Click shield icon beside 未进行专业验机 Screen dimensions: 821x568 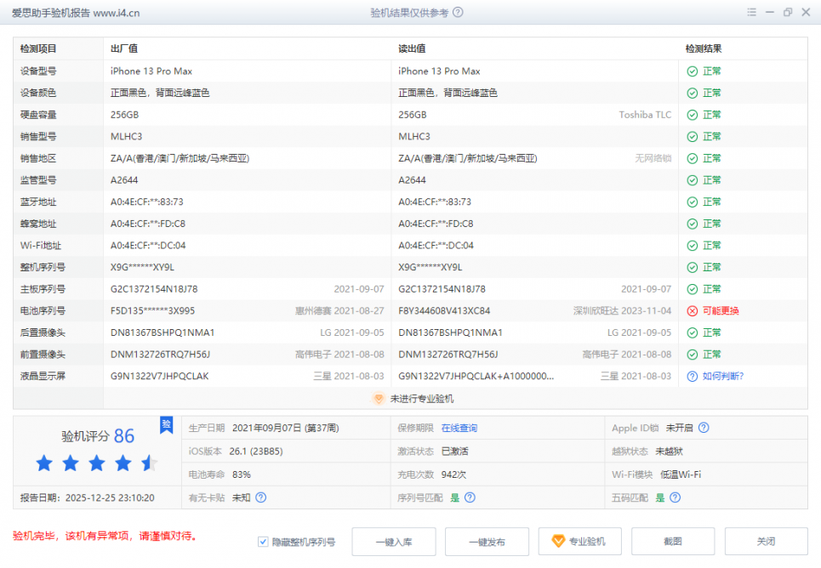tap(379, 399)
